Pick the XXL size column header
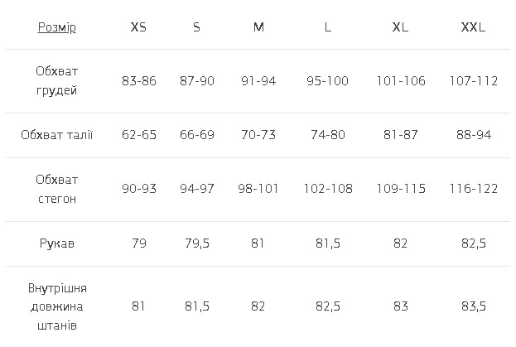Screen dimensions: 516x347 pyautogui.click(x=473, y=27)
